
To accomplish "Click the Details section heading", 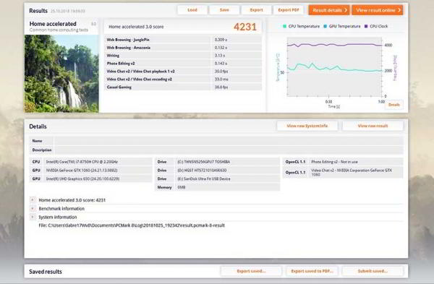I will point(38,126).
